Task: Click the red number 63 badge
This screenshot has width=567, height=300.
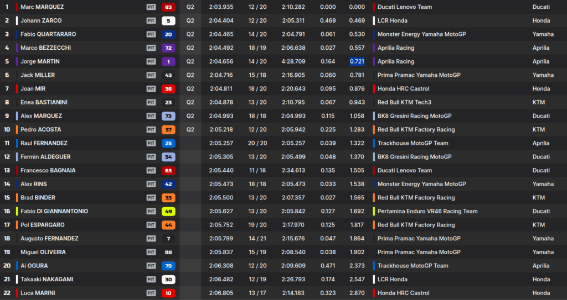Action: (x=168, y=170)
